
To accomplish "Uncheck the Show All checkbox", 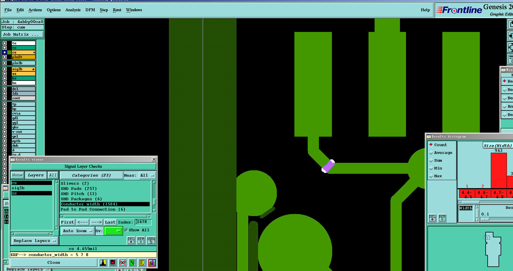I will [x=126, y=230].
